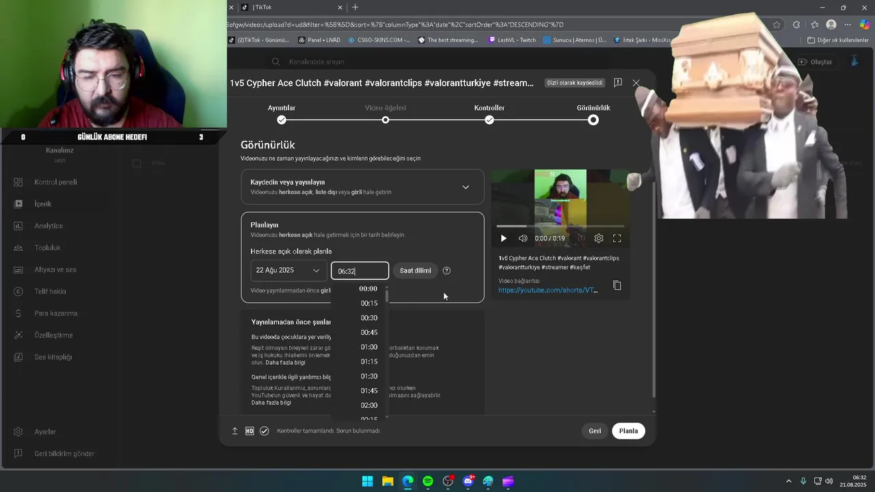Enter fullscreen in the preview player
This screenshot has height=492, width=875.
[x=617, y=238]
